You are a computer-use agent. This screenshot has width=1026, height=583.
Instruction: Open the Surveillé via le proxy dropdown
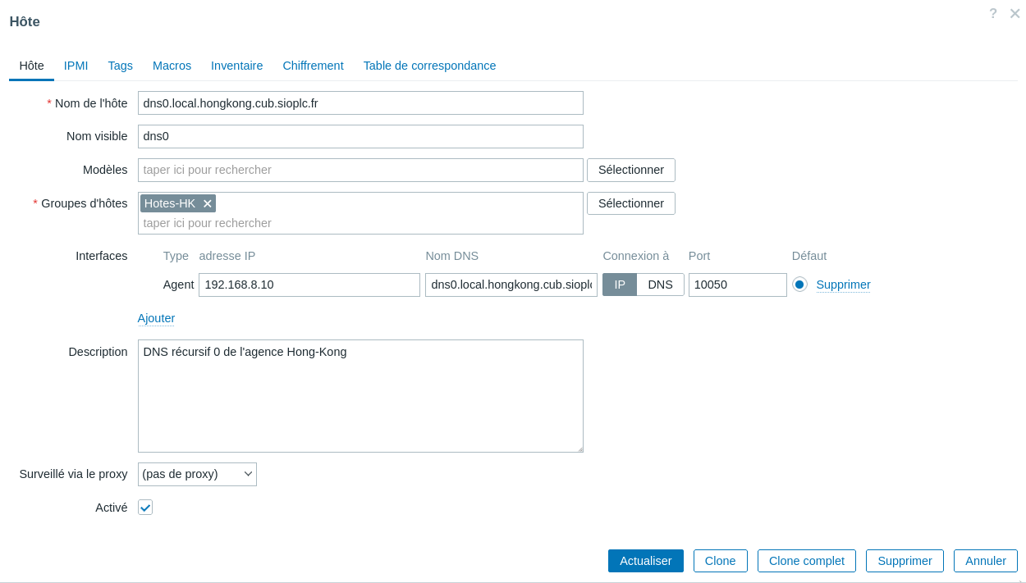[197, 474]
